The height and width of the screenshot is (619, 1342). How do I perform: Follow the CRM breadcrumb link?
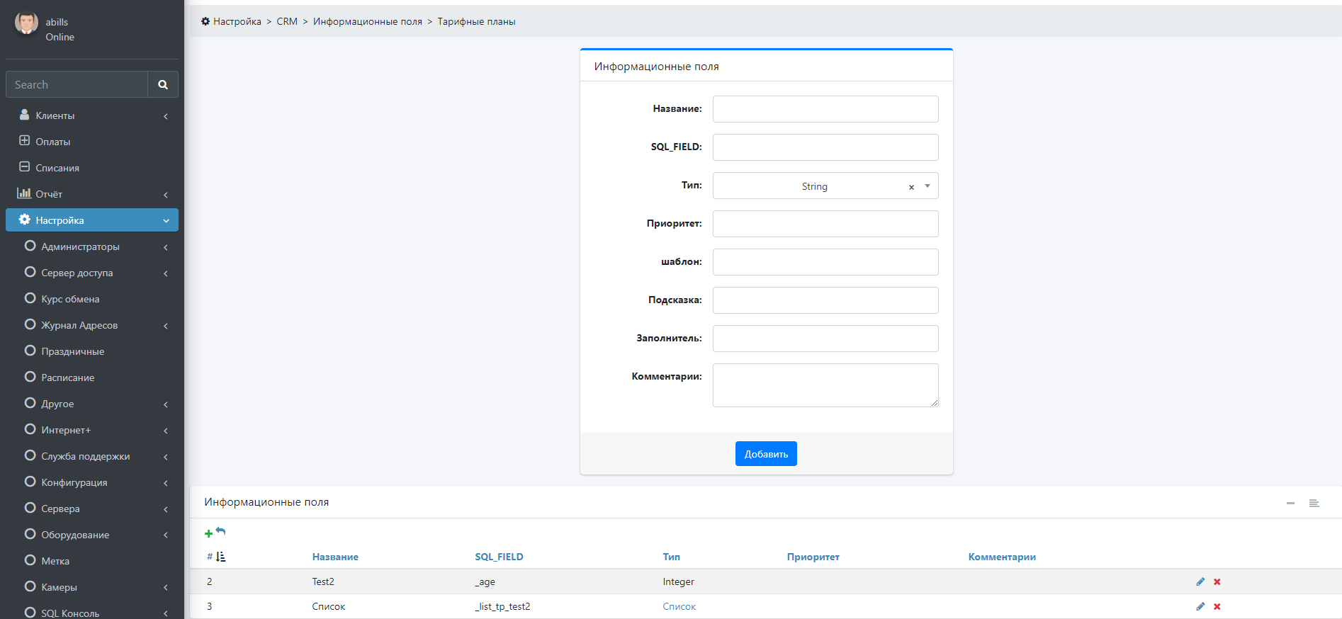point(287,21)
